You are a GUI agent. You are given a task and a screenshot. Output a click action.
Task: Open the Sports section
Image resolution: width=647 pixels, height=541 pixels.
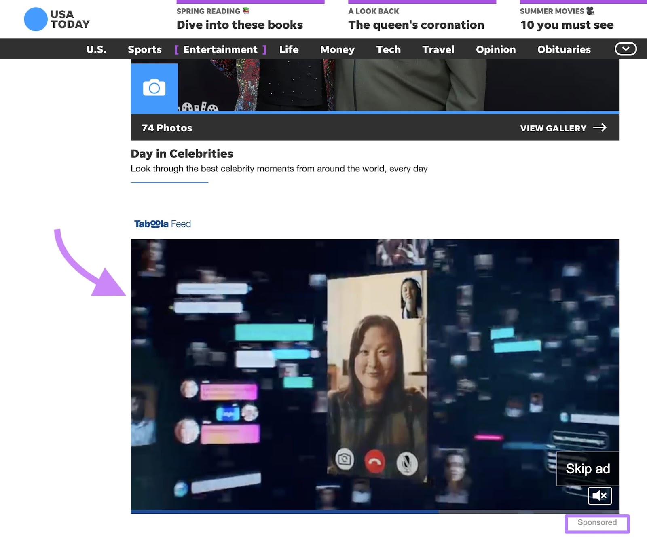144,49
